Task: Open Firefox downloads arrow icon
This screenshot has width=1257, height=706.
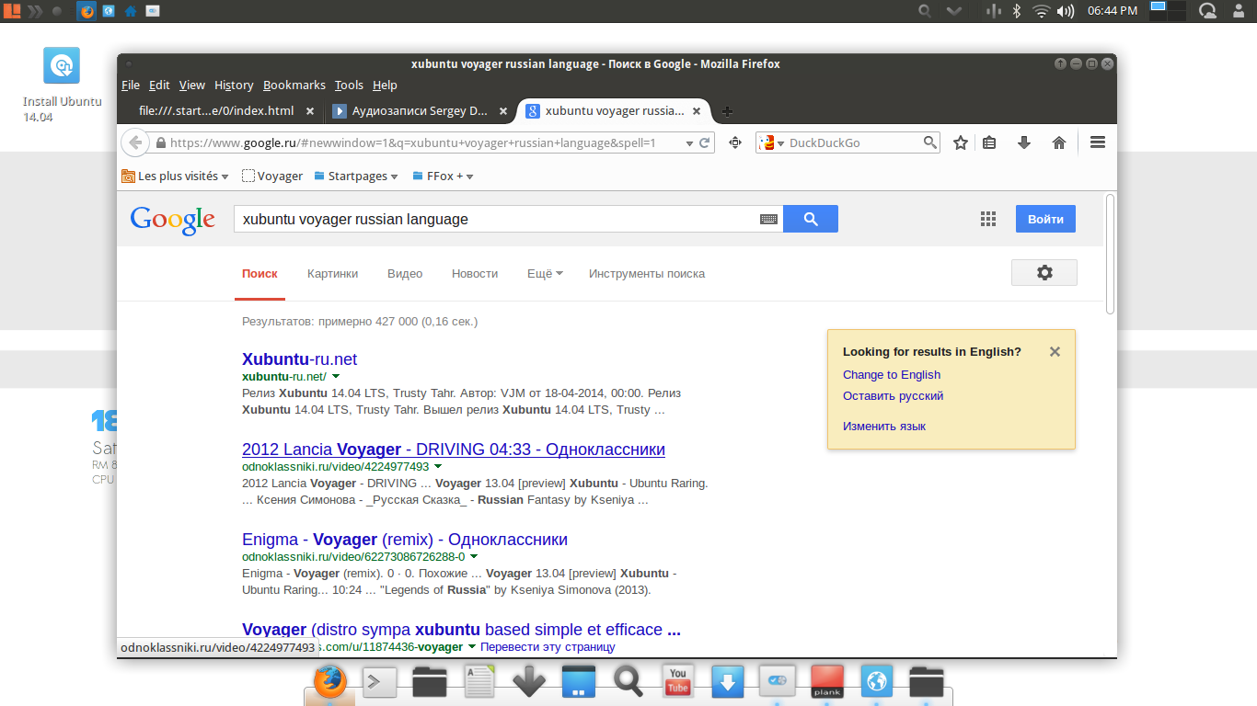Action: click(x=1024, y=142)
